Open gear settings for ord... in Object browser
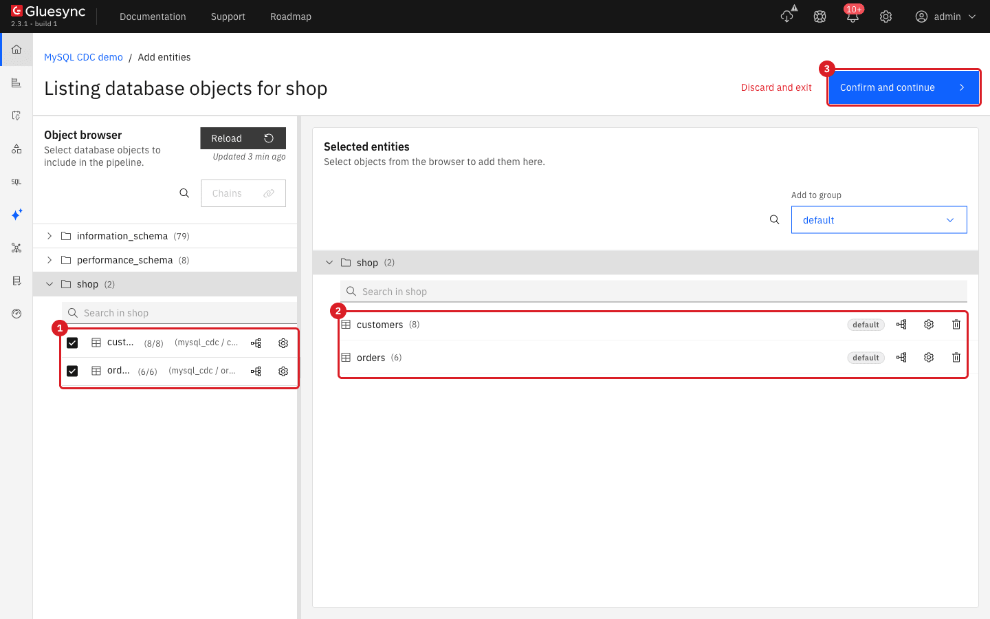Image resolution: width=990 pixels, height=619 pixels. click(283, 371)
